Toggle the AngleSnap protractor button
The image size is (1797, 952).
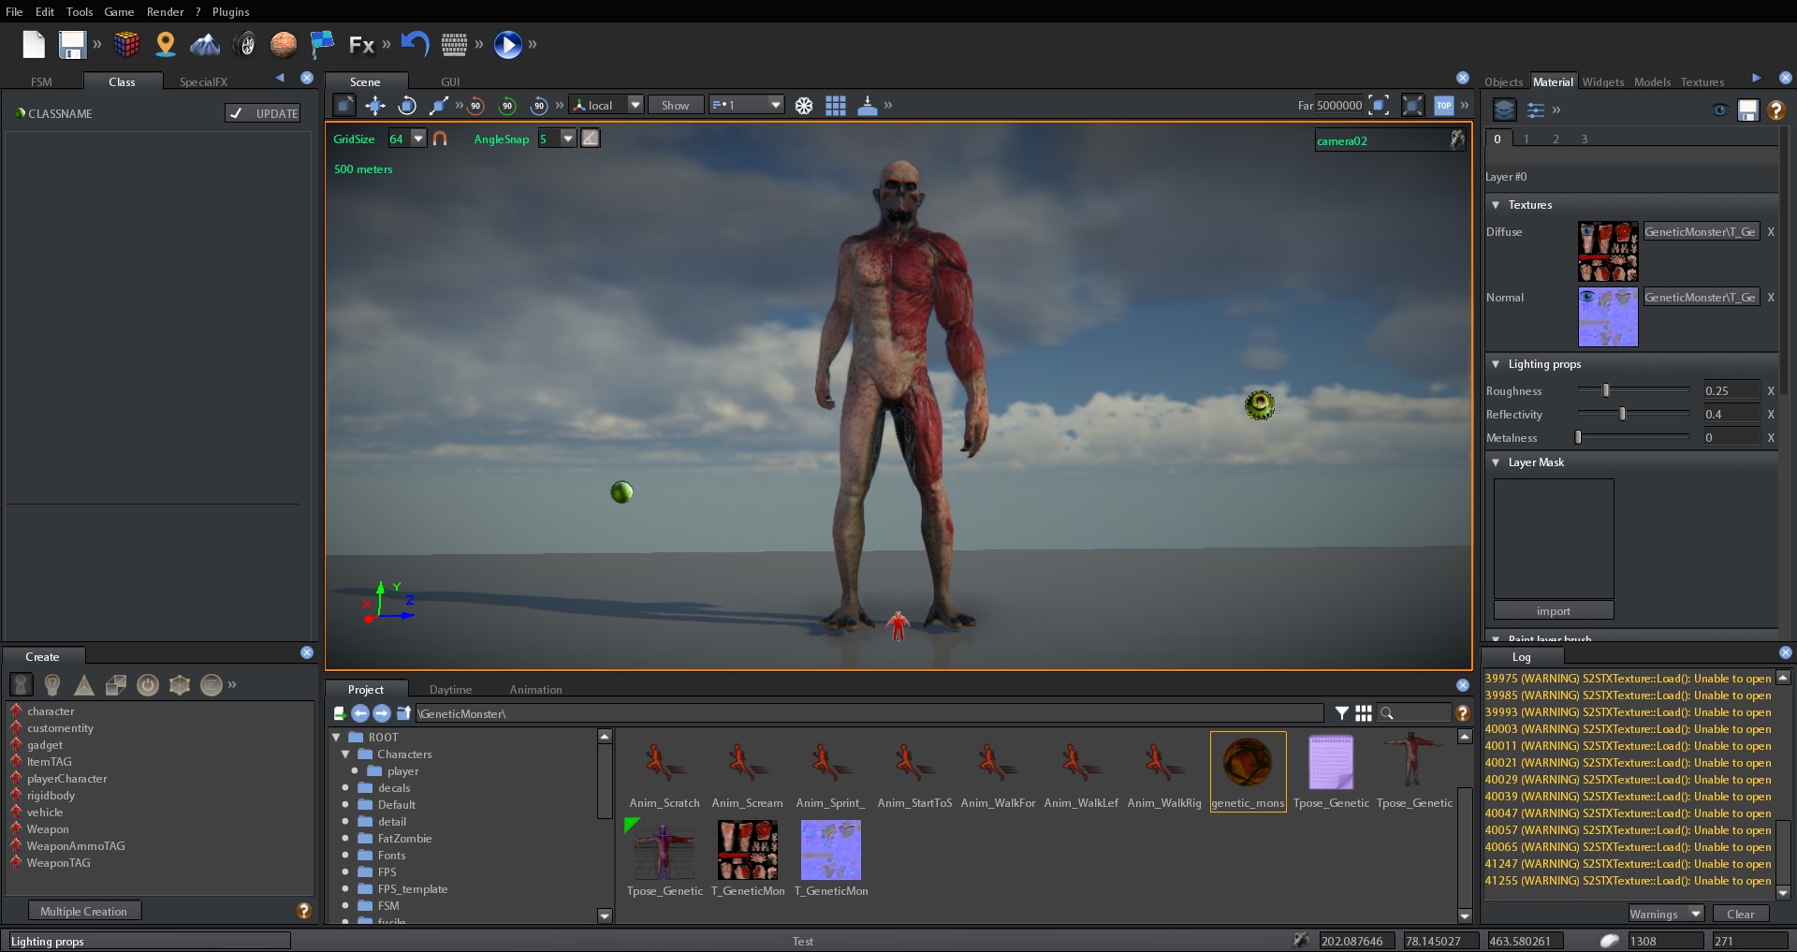pos(591,138)
